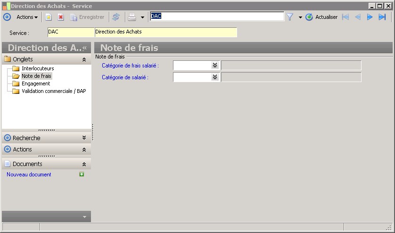The image size is (395, 233).
Task: Open the Validation commerciale / BAP tree item
Action: 54,91
